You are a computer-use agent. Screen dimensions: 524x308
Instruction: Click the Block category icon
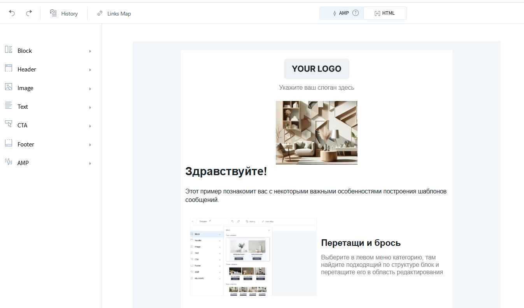tap(9, 50)
